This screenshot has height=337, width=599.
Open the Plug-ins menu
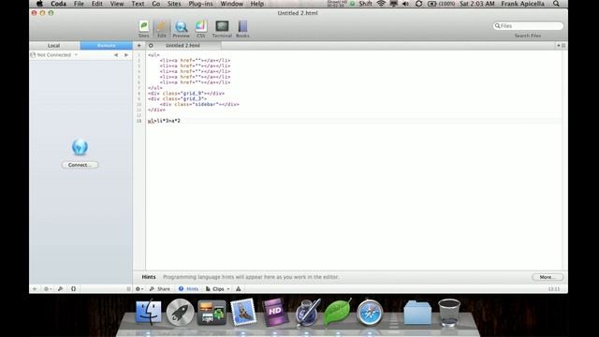(x=200, y=4)
